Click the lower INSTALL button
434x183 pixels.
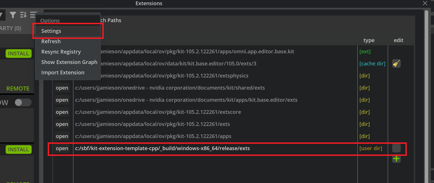[x=18, y=149]
